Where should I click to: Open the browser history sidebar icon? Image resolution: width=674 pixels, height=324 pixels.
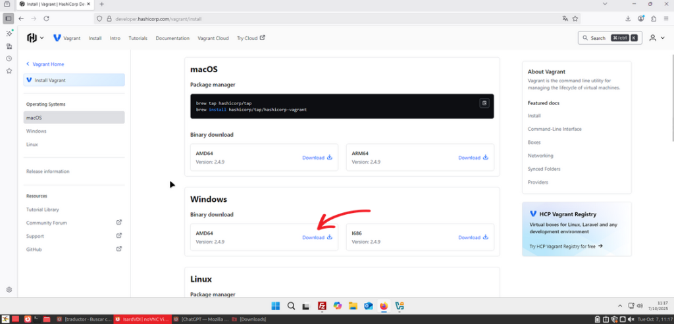tap(9, 58)
